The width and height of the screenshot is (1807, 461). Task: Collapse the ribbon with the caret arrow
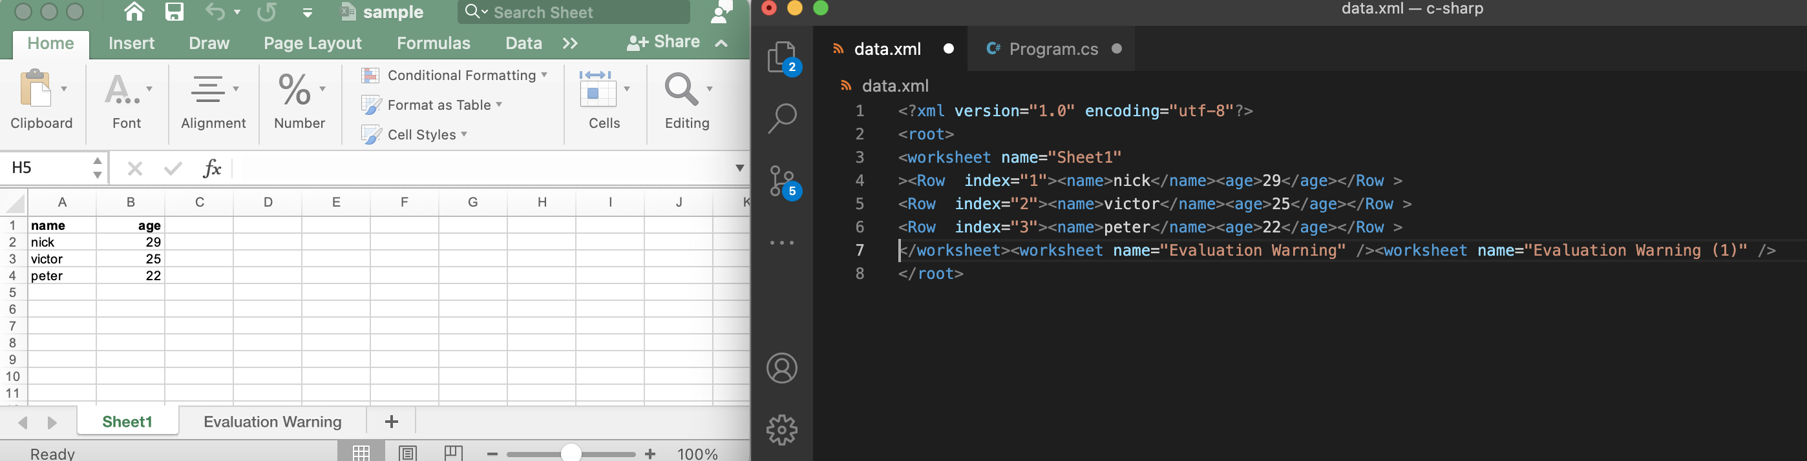[x=721, y=43]
